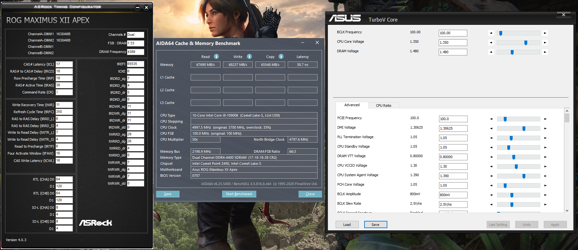Decrease DRAM VTT Voltage left arrow
Image resolution: width=578 pixels, height=250 pixels.
point(491,157)
